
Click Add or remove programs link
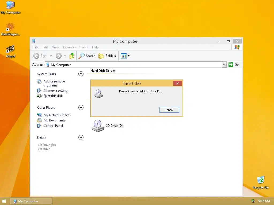54,83
